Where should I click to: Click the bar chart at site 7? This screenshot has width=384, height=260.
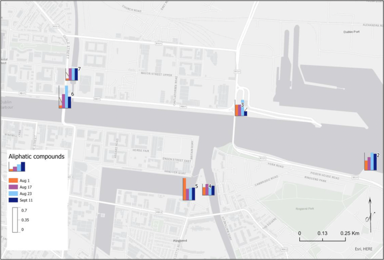(x=72, y=74)
